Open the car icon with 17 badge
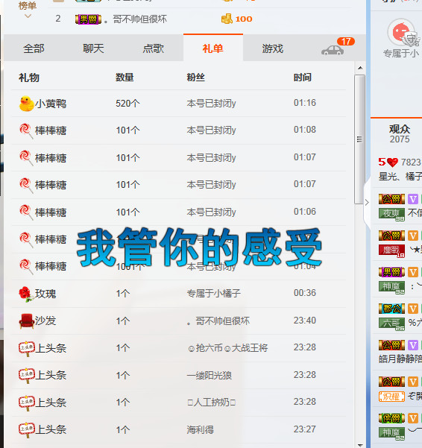Viewport: 422px width, 448px height. pyautogui.click(x=333, y=50)
